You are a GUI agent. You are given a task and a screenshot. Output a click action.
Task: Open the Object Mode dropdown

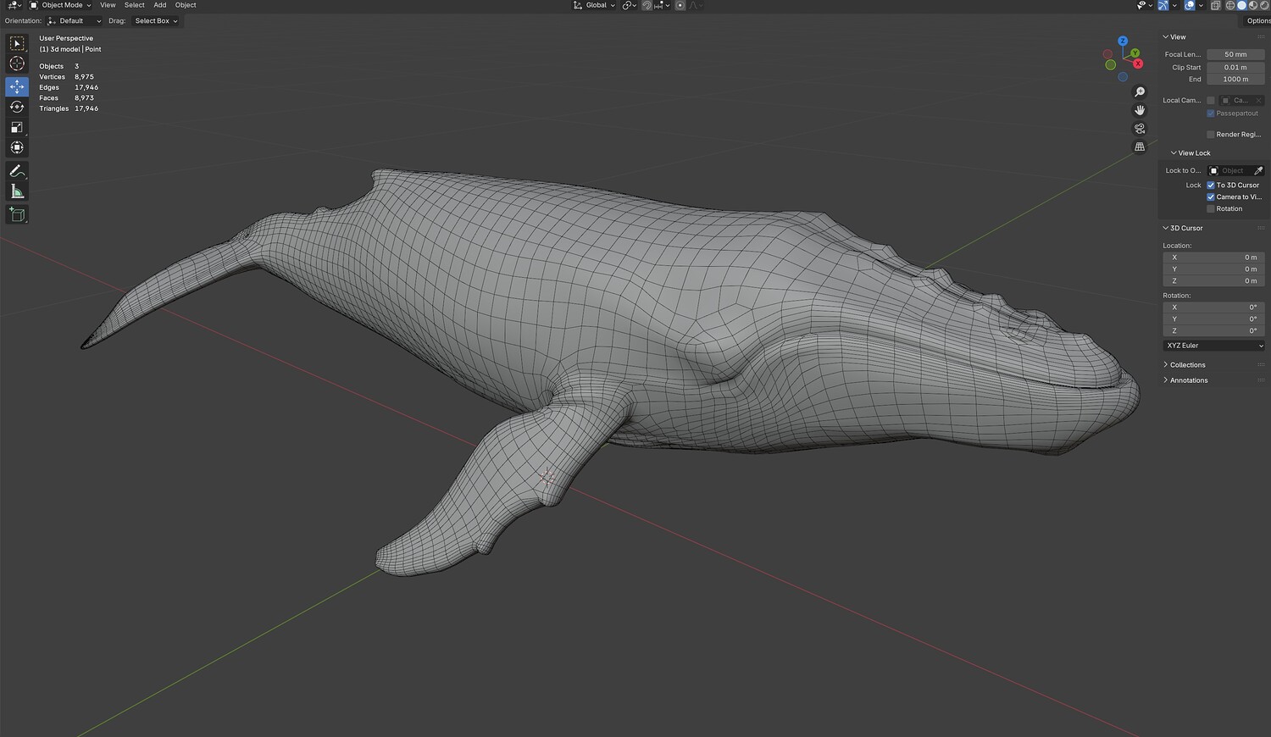tap(61, 5)
